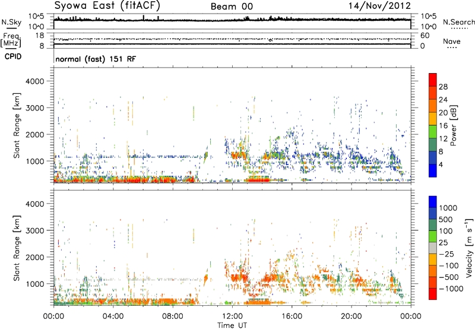Image resolution: width=475 pixels, height=329 pixels.
Task: Click the red bottom of velocity colorbar
Action: pyautogui.click(x=433, y=294)
